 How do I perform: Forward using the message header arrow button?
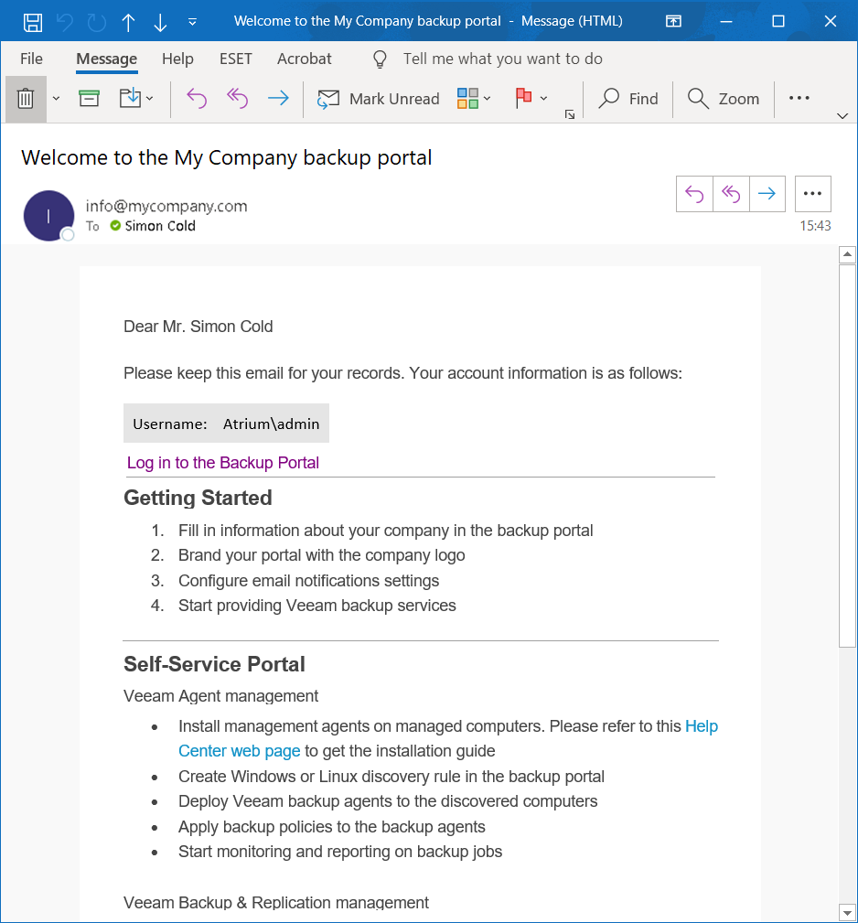767,194
